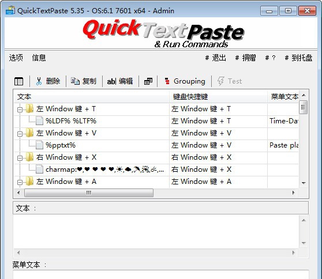
Task: Click the # 到托盘 (To tray) menu item
Action: (x=299, y=58)
